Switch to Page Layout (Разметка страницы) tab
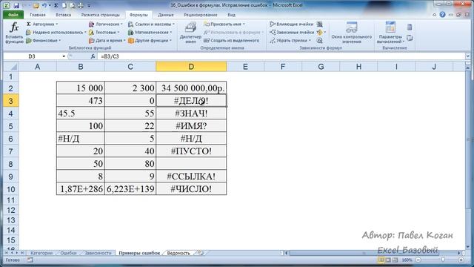This screenshot has height=267, width=474. click(x=101, y=15)
